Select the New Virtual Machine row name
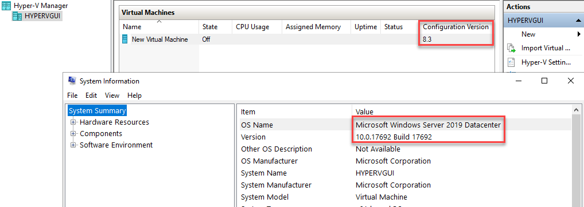Image resolution: width=584 pixels, height=207 pixels. point(160,39)
